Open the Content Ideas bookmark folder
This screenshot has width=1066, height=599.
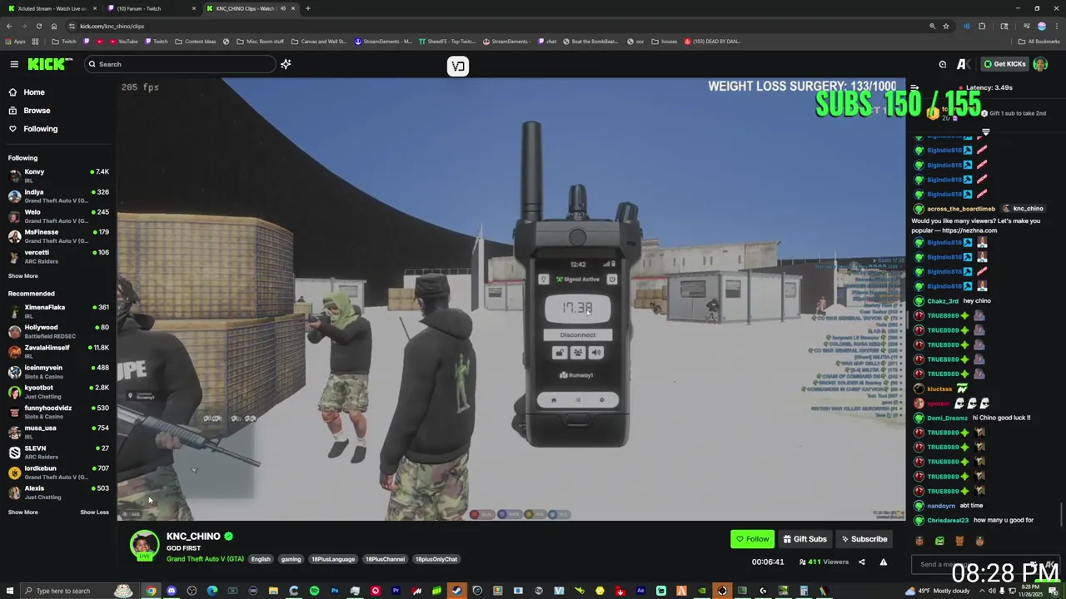[195, 41]
